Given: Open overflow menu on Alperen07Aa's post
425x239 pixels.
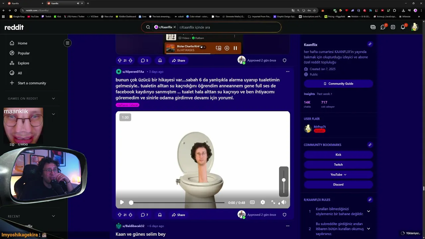Looking at the screenshot, I should (288, 72).
